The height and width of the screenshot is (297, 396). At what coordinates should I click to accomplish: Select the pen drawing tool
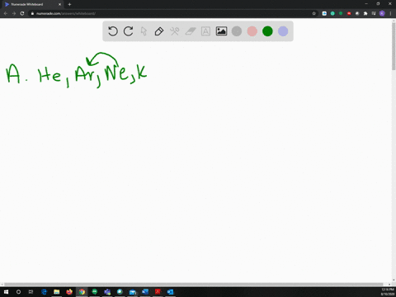[159, 31]
